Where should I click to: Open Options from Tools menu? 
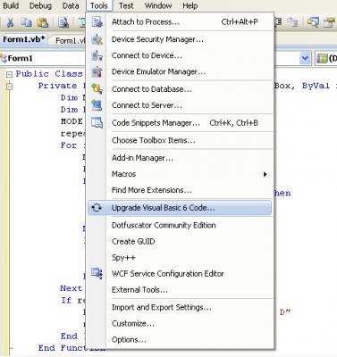180,339
